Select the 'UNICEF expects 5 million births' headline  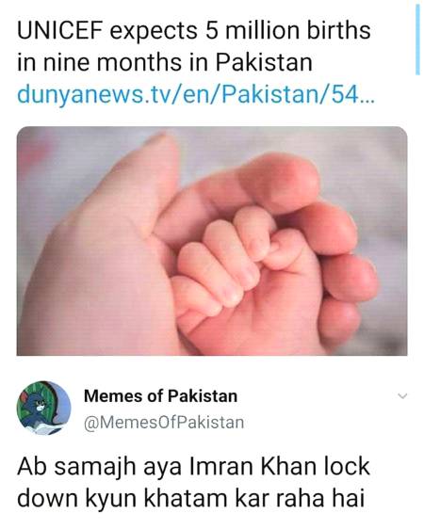point(193,31)
